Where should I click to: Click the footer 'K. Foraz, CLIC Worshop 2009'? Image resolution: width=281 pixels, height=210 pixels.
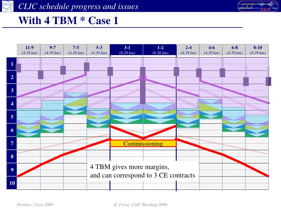click(x=140, y=205)
